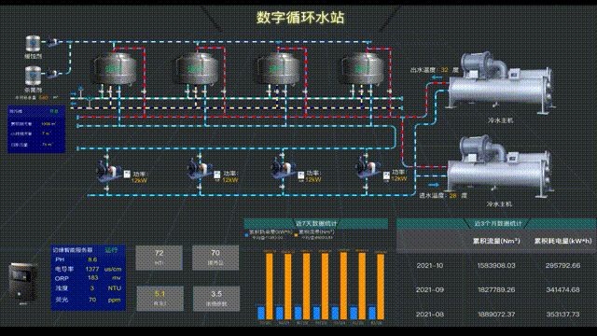Screen dimensions: 597x336
Task: Click the power meter icon beside the third pump
Action: click(x=300, y=175)
